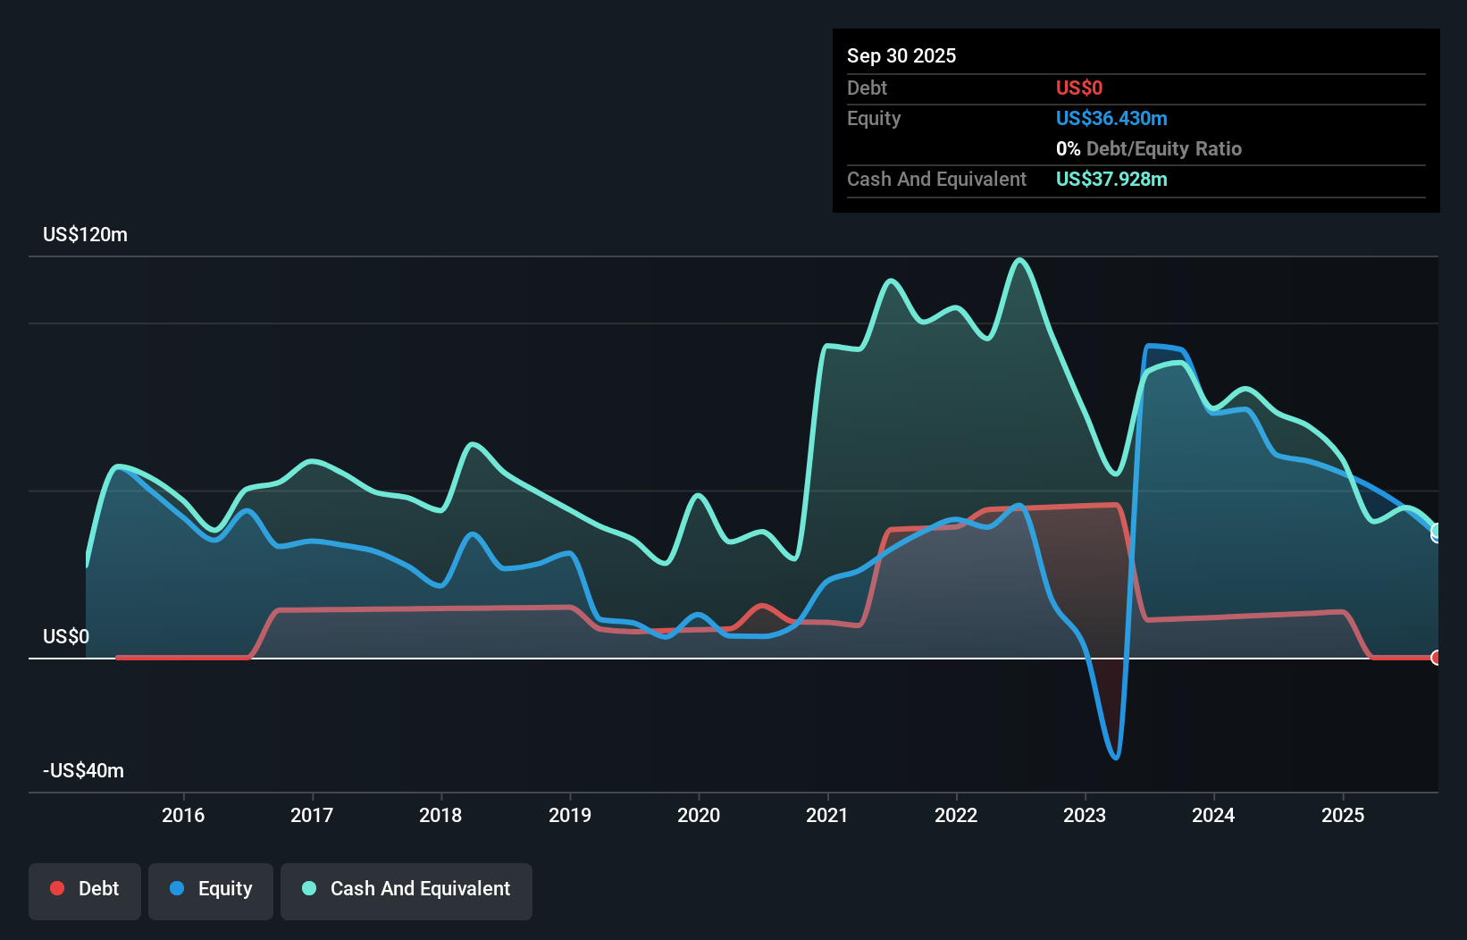Click the Equity row label in tooltip

[874, 118]
